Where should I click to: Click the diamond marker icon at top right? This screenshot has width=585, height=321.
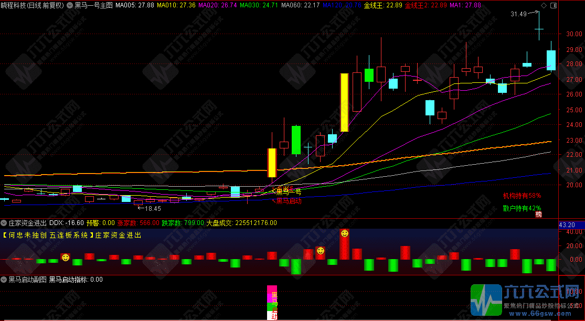(x=543, y=5)
